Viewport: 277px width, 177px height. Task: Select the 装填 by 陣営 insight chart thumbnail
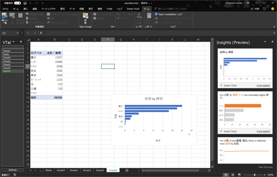tap(245, 68)
